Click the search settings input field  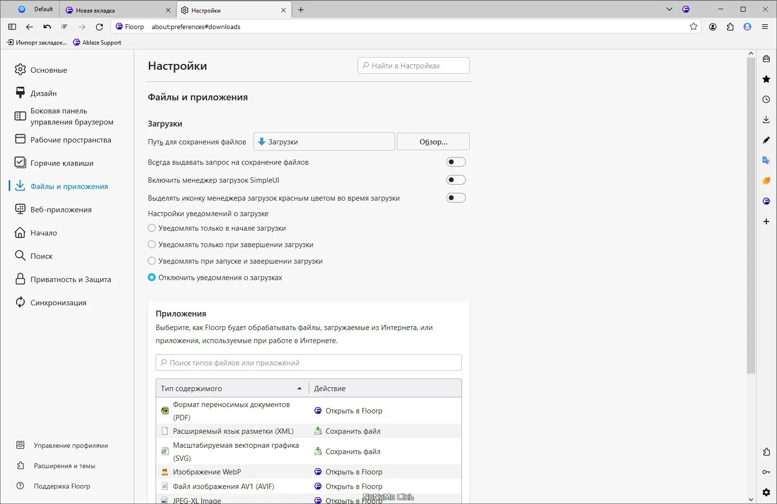pyautogui.click(x=413, y=65)
